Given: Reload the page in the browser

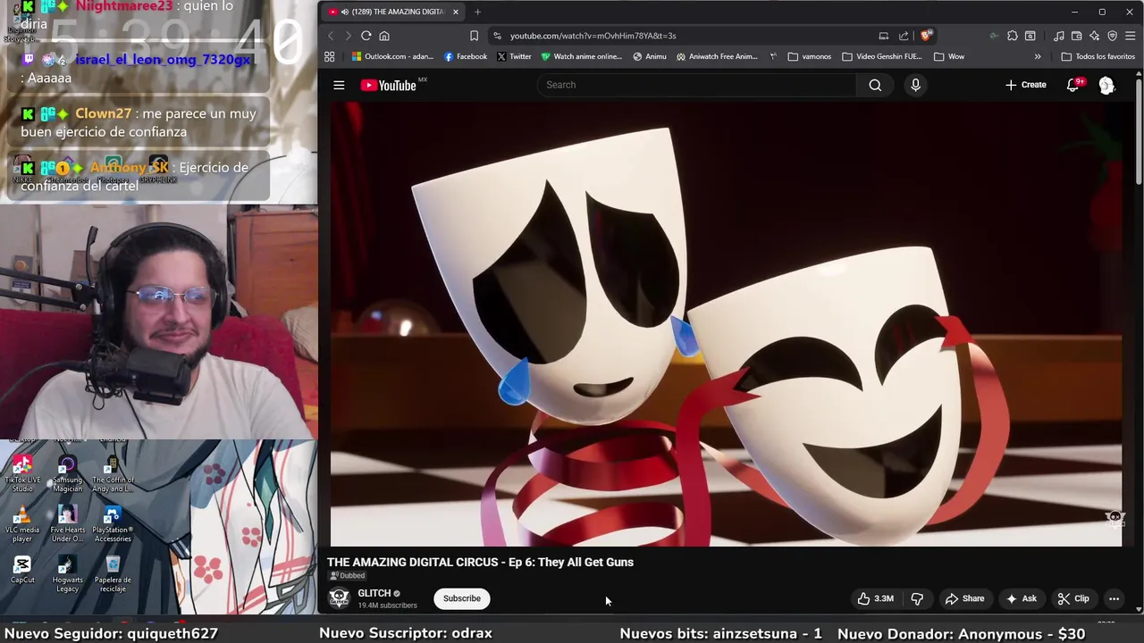Looking at the screenshot, I should [x=366, y=36].
